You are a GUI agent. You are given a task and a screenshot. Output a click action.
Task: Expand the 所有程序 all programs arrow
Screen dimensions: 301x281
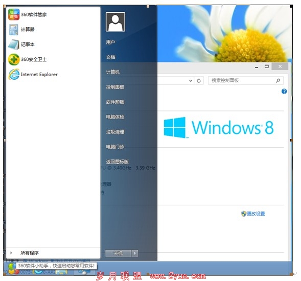pos(11,253)
